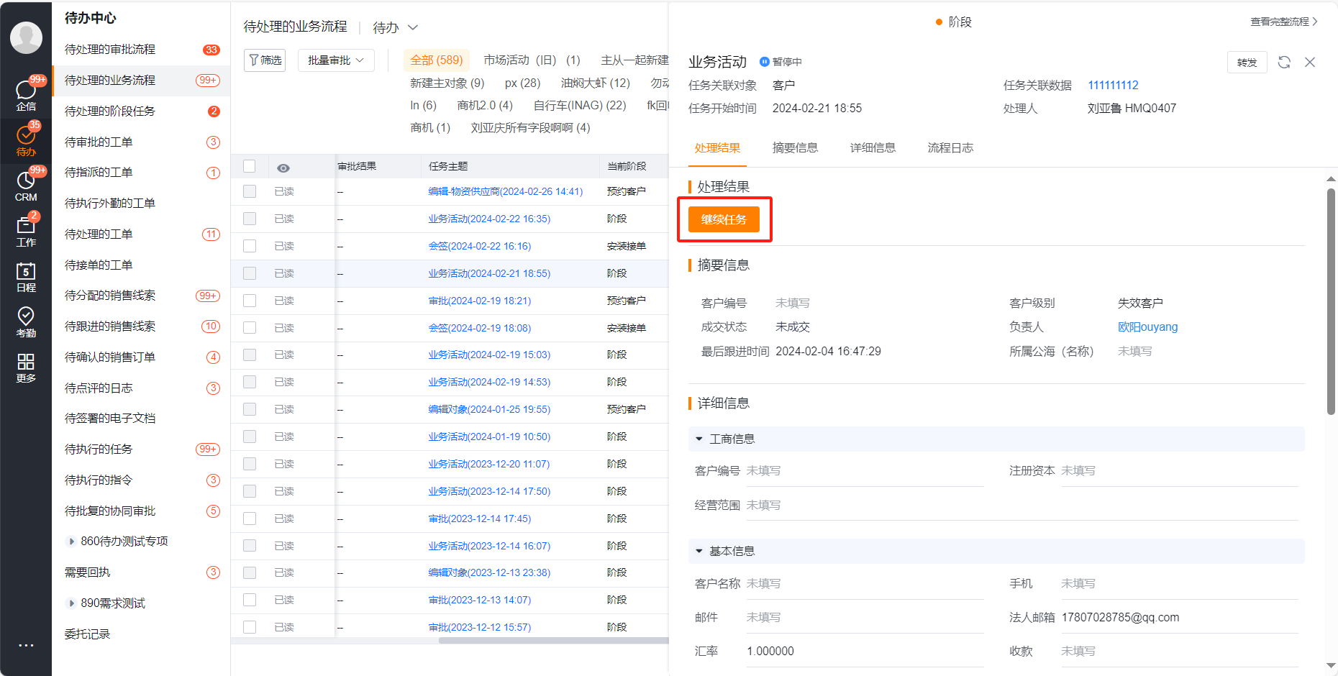The image size is (1338, 676).
Task: Select the 商机2.0 (4) filter tab
Action: point(485,106)
